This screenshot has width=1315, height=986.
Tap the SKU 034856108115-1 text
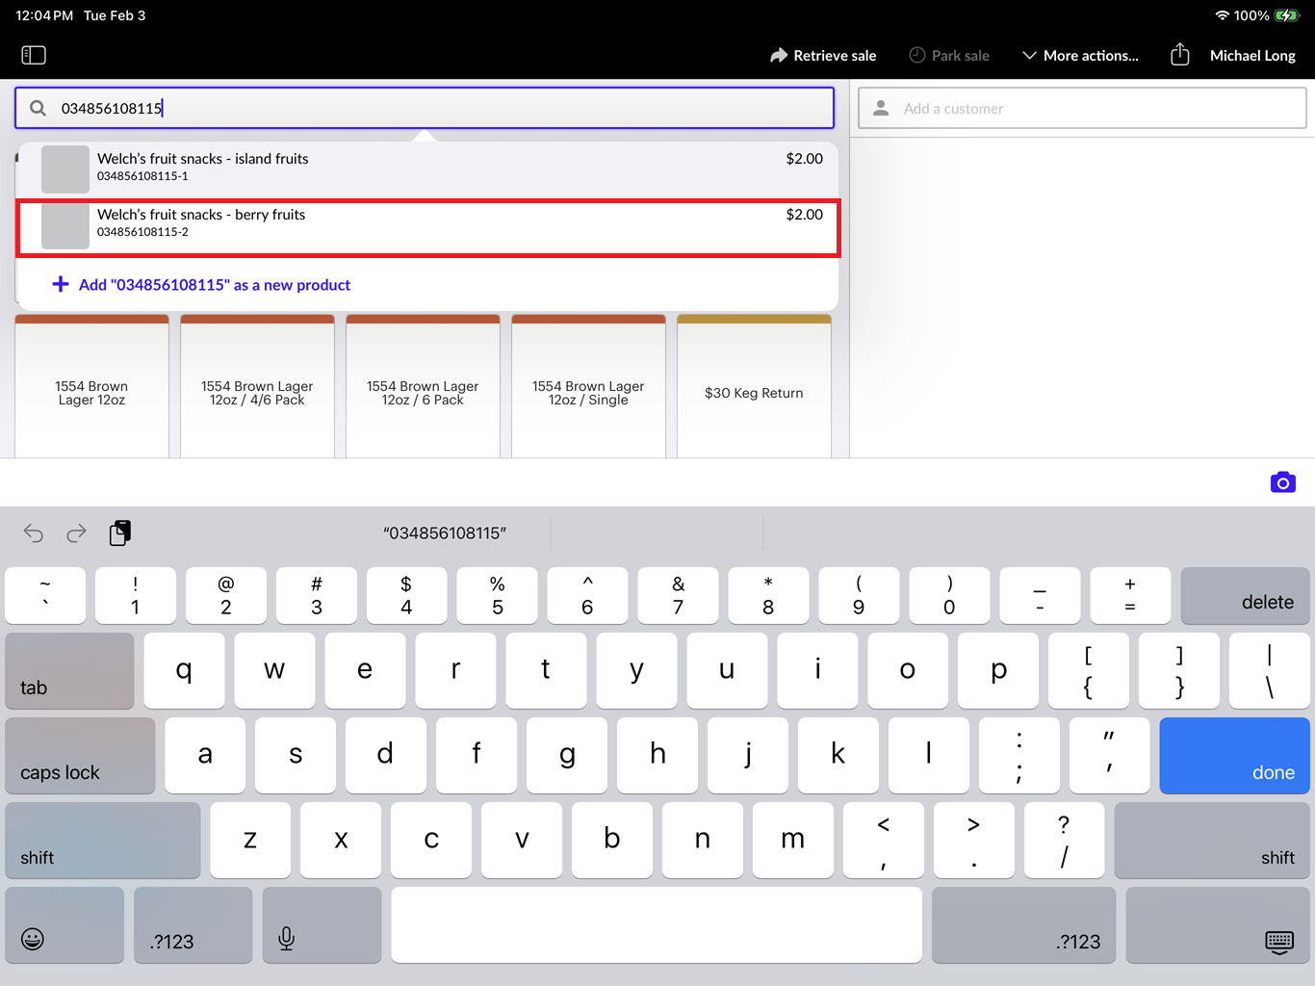coord(142,176)
